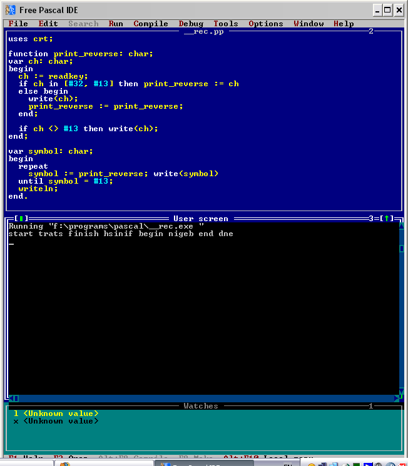Maximize the Free Pascal IDE window

387,10
